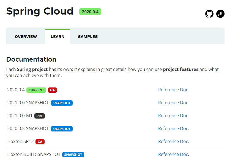This screenshot has width=227, height=162.
Task: Click the version text 2020.0.5-SNAPSHOT
Action: (28, 128)
